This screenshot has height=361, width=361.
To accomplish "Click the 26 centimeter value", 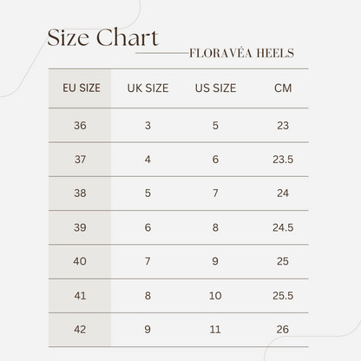I will click(283, 329).
